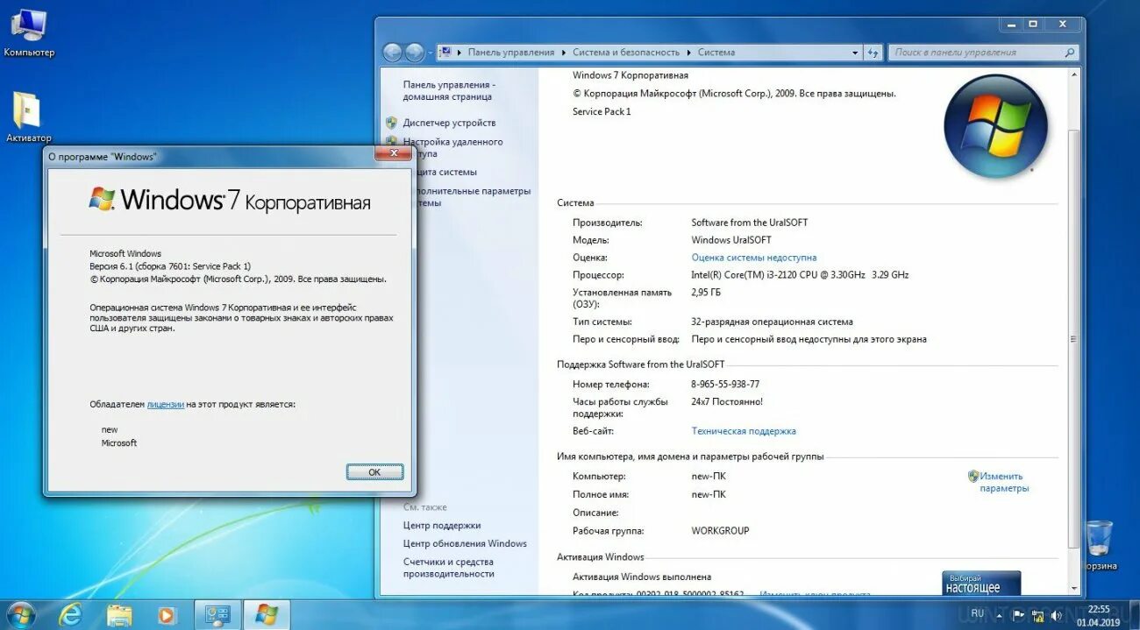Image resolution: width=1140 pixels, height=630 pixels.
Task: Open the Action Center flag tray icon
Action: click(1018, 615)
